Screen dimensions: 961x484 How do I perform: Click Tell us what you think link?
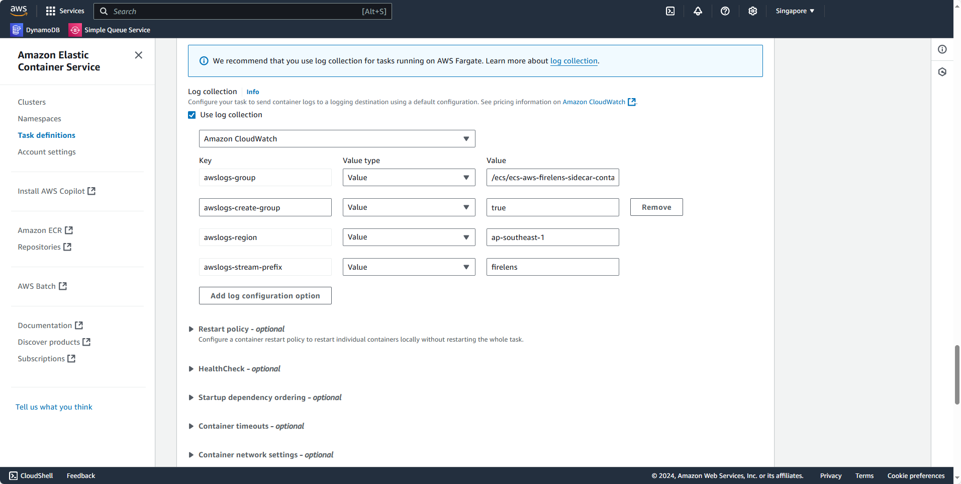coord(54,407)
